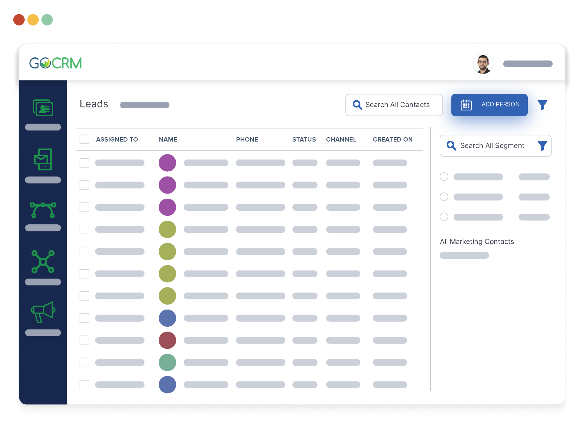Click the funnel icon in segment search
The width and height of the screenshot is (586, 429).
(x=542, y=146)
